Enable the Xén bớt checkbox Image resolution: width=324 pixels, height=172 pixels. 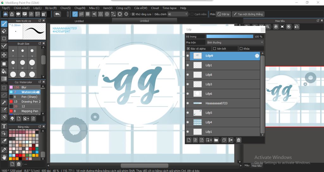pos(215,49)
